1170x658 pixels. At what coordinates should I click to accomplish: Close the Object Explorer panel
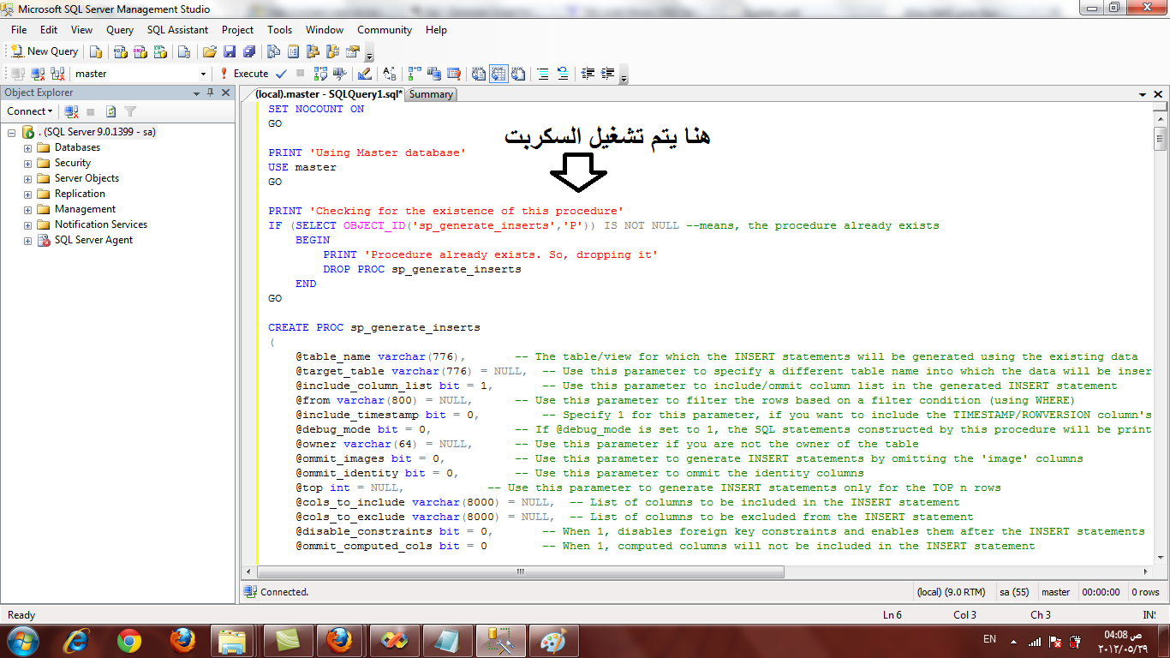(x=226, y=93)
